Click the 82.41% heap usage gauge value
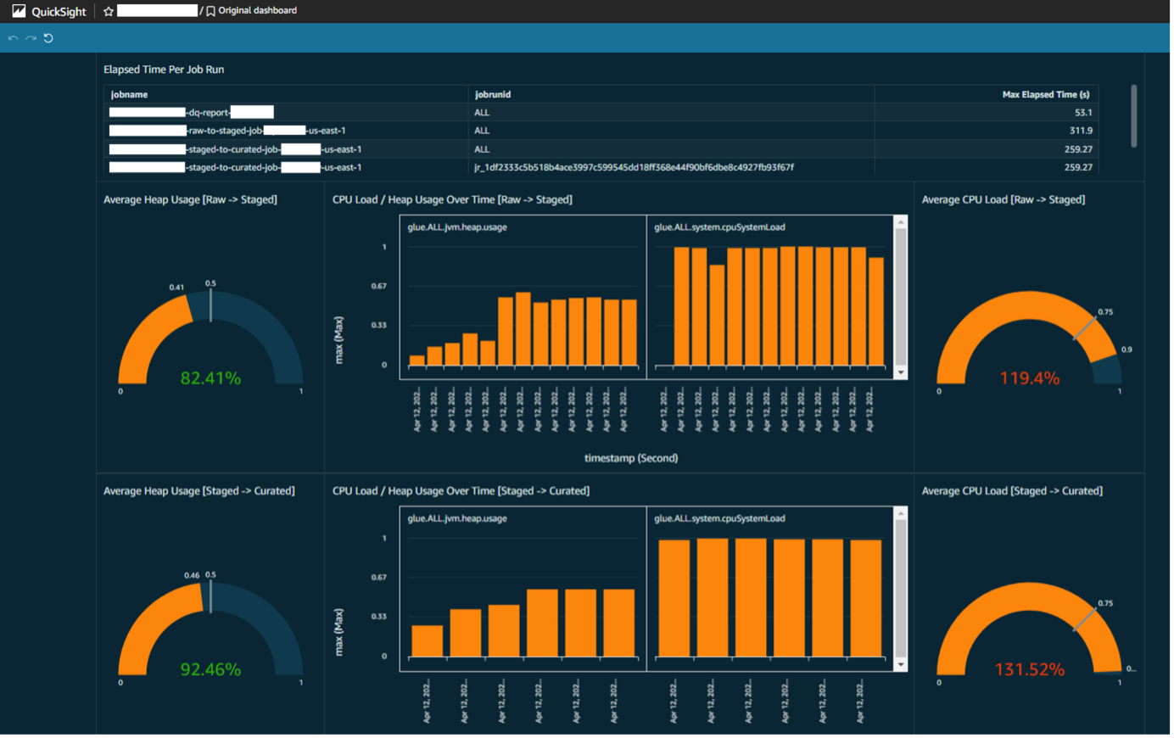The image size is (1174, 738). (x=210, y=378)
